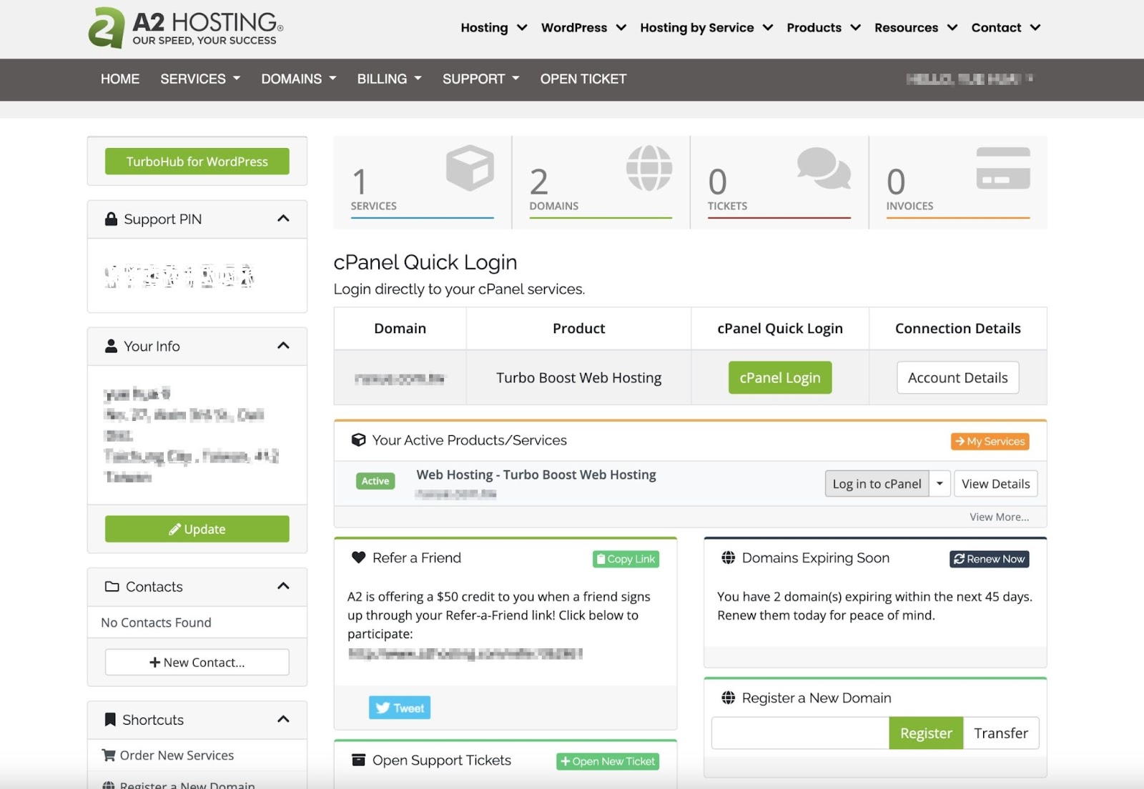
Task: Click the orange My Services button
Action: point(990,442)
